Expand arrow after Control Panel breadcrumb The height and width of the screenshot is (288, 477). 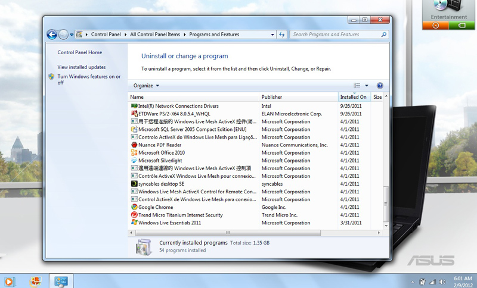click(125, 35)
